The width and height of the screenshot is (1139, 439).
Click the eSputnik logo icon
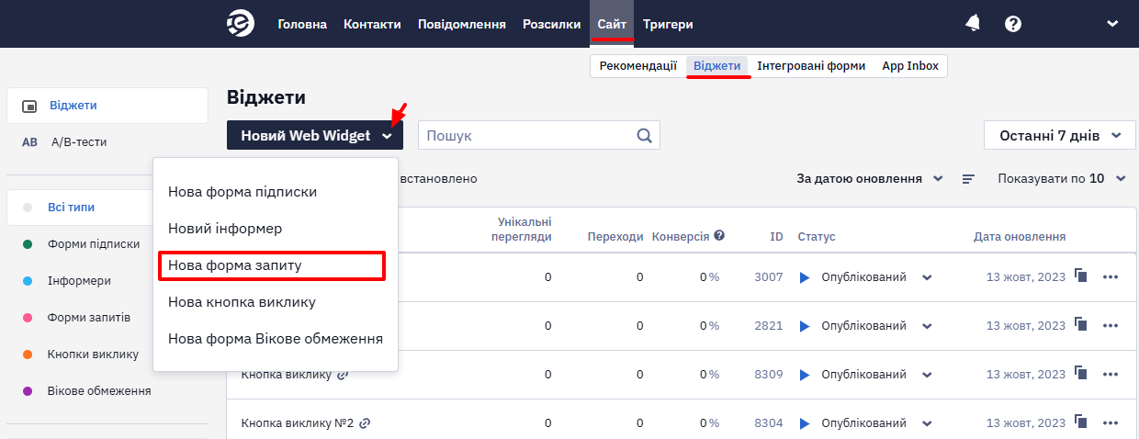(x=241, y=24)
